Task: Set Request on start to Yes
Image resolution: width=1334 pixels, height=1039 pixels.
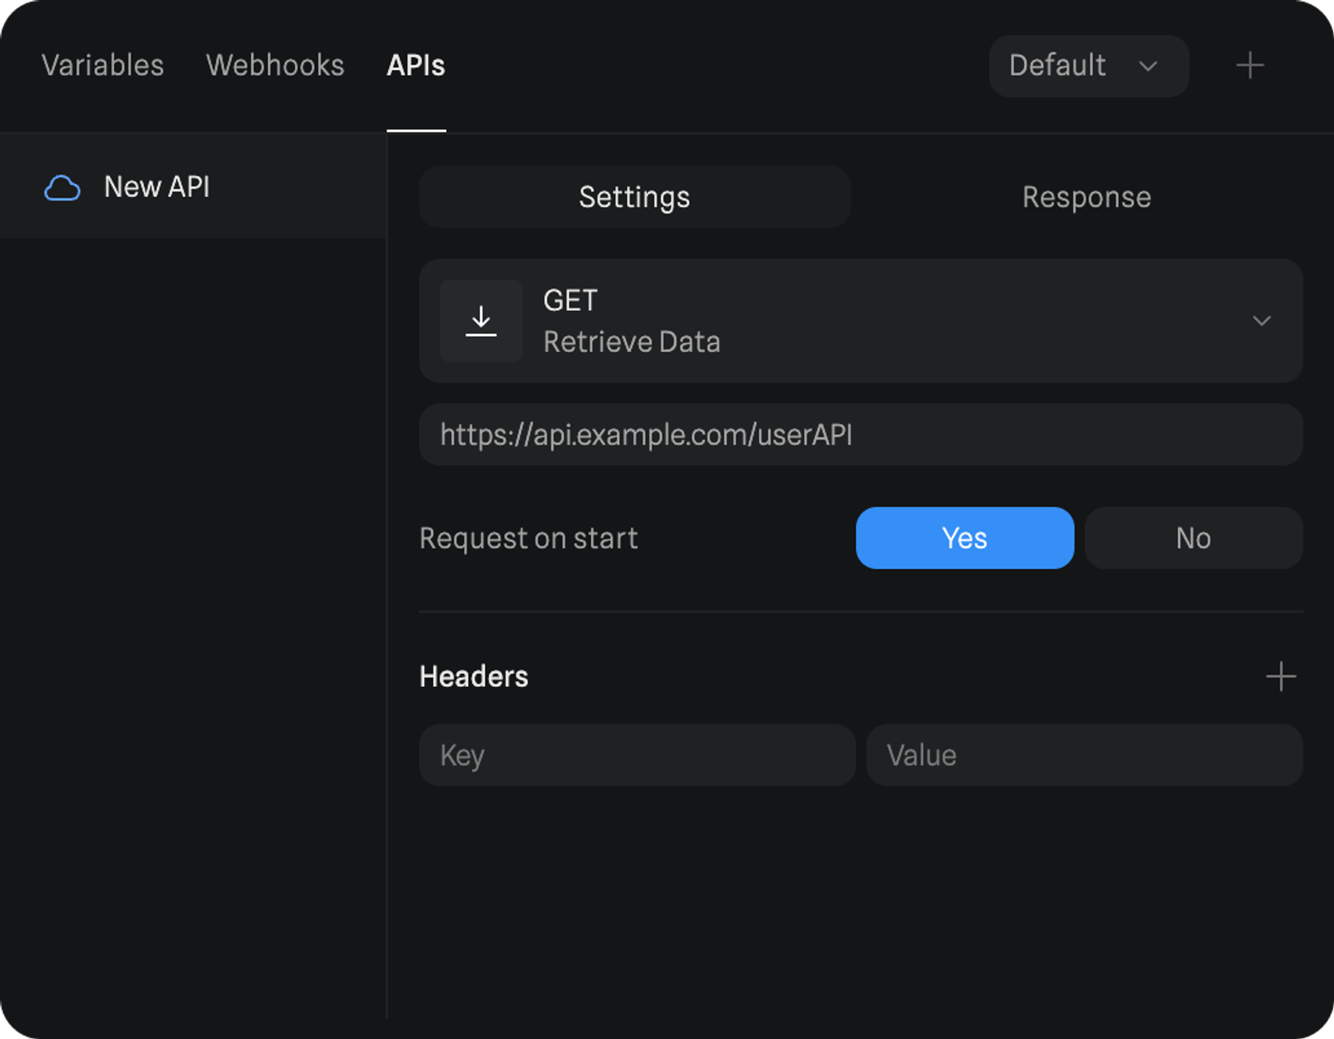Action: pyautogui.click(x=964, y=538)
